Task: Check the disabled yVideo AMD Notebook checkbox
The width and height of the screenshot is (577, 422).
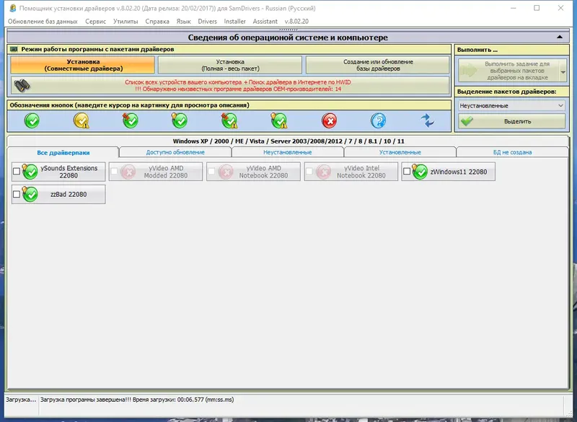Action: pos(211,172)
